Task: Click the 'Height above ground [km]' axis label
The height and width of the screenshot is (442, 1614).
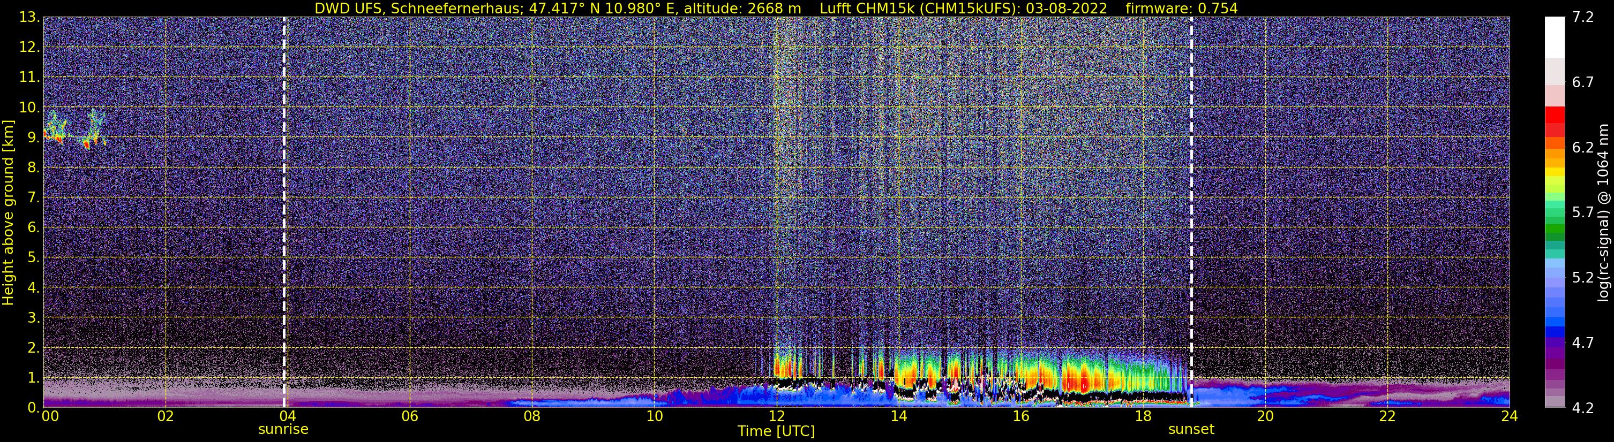Action: point(8,212)
